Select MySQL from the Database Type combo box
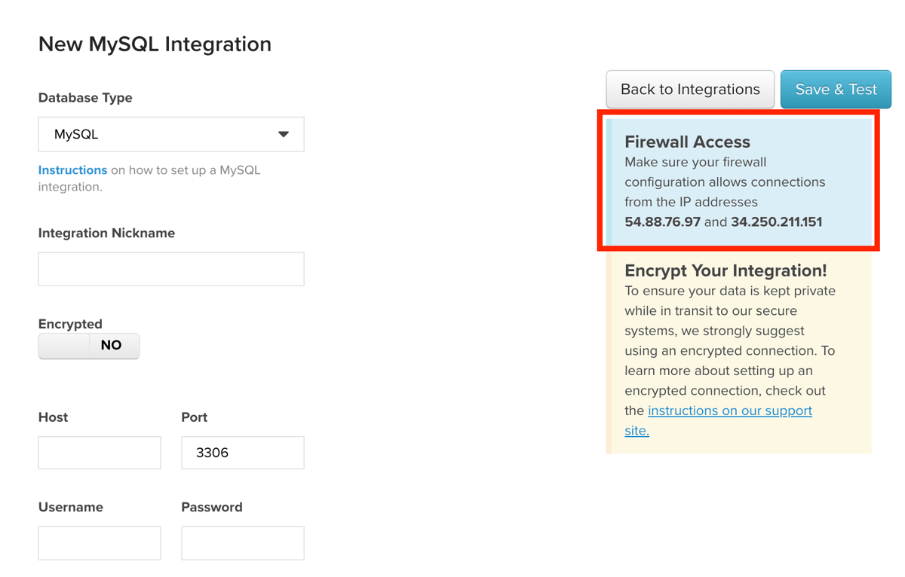The image size is (905, 577). click(x=170, y=133)
